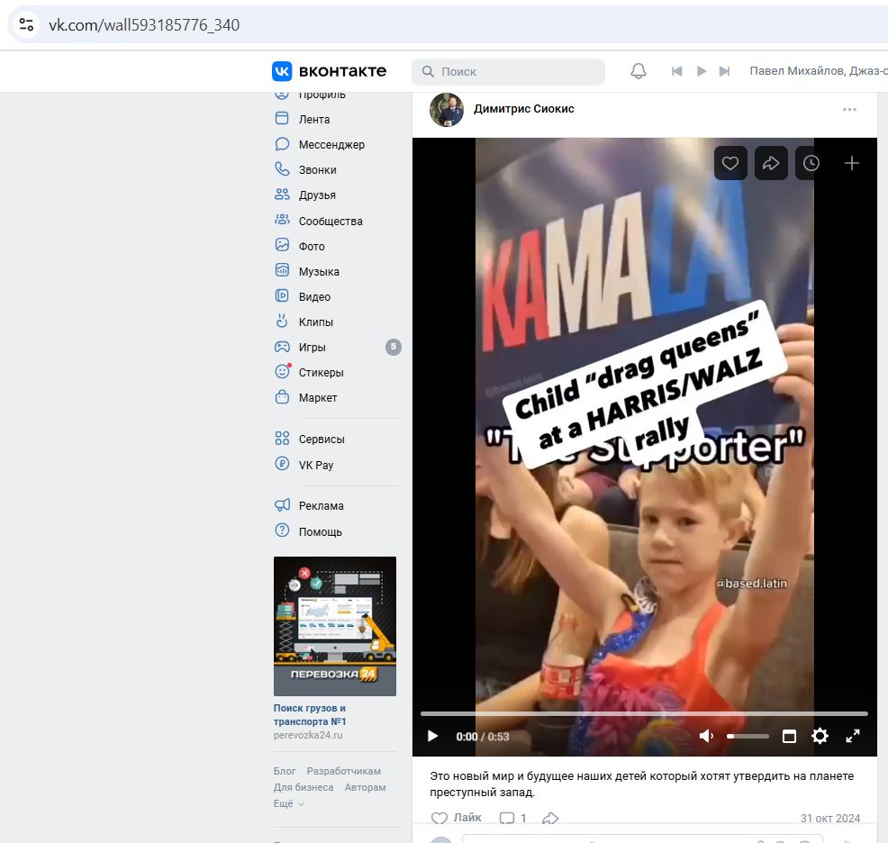Open Маркет shopping bag icon
Screen dimensions: 888x843
[282, 396]
